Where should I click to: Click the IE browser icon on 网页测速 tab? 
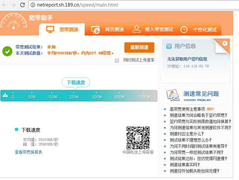[96, 30]
